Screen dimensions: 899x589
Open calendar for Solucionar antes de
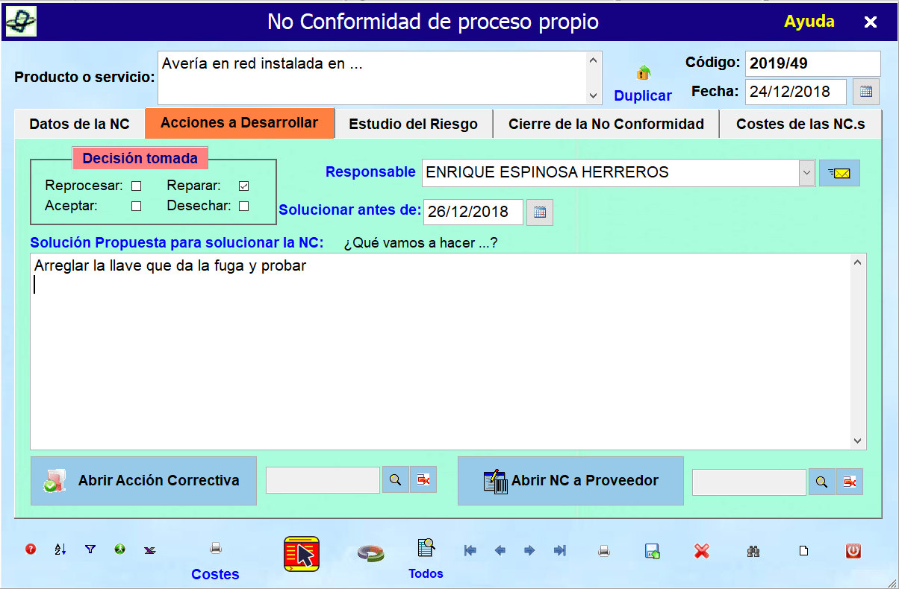(540, 212)
